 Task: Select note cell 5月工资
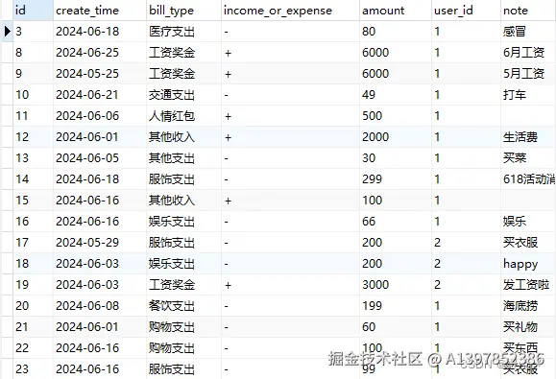(x=528, y=74)
